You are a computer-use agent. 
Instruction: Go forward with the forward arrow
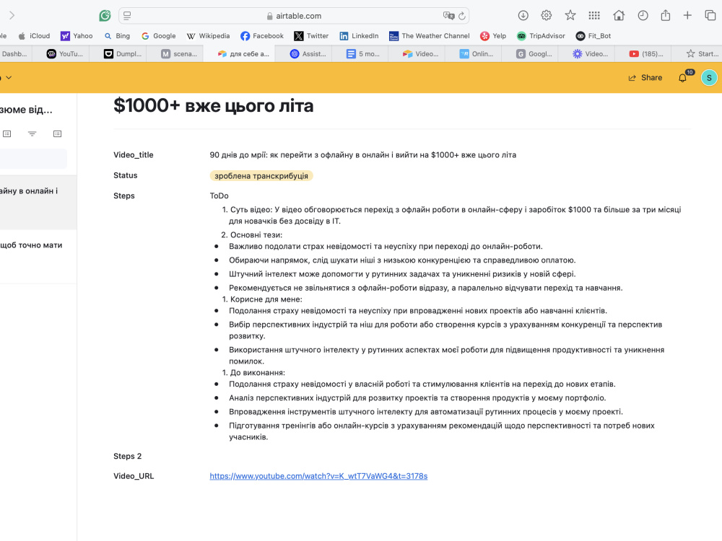pyautogui.click(x=12, y=15)
